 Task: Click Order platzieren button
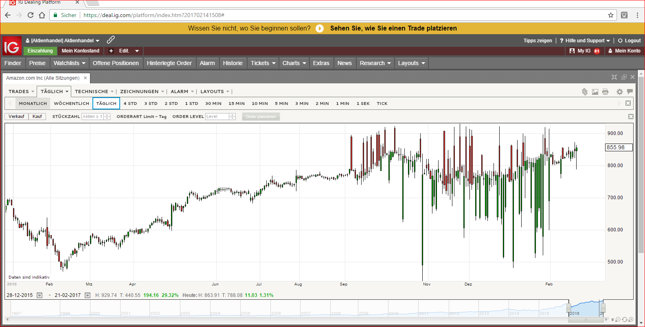click(261, 117)
